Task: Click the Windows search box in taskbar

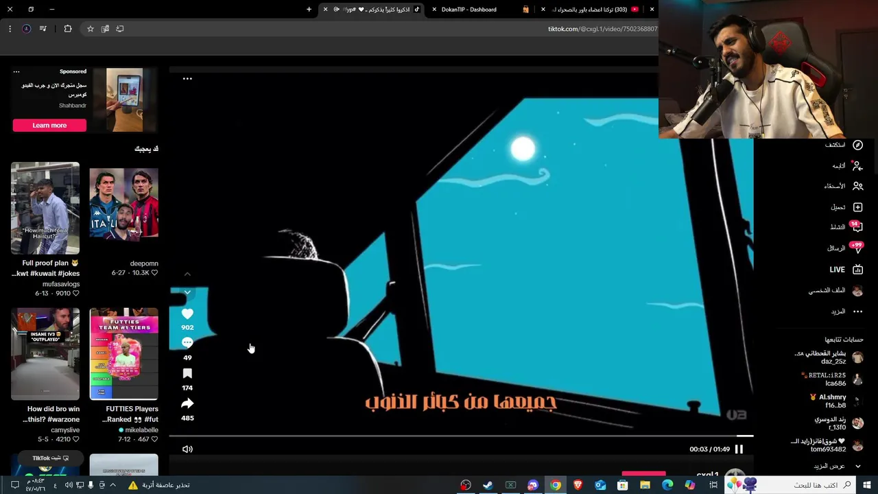Action: pos(789,485)
